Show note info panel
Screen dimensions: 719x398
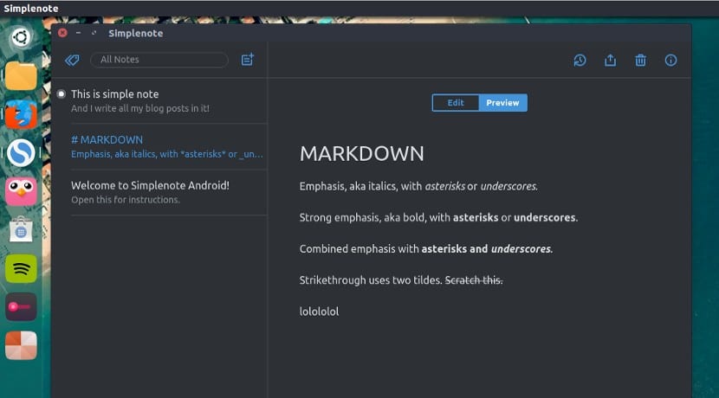(x=670, y=60)
